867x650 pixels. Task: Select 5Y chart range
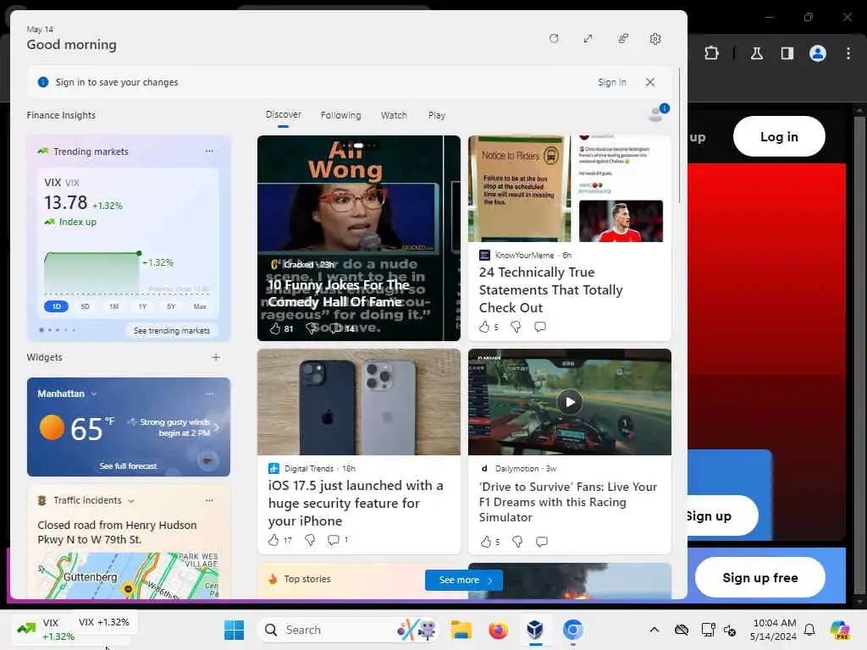[171, 306]
